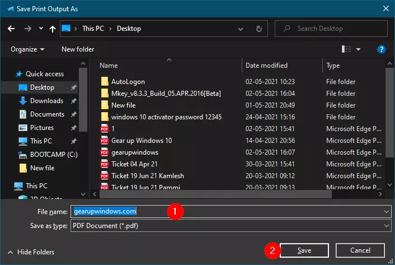Screen dimensions: 395x265
Task: Select the AutoLogon folder
Action: pyautogui.click(x=128, y=82)
